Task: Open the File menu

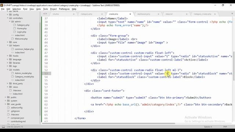Action: pos(3,9)
